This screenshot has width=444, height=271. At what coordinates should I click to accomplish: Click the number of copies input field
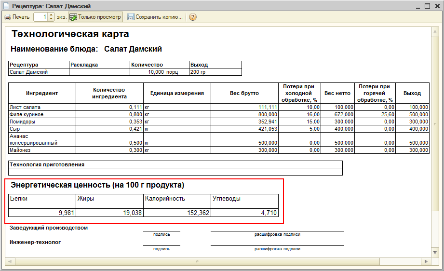pyautogui.click(x=40, y=17)
